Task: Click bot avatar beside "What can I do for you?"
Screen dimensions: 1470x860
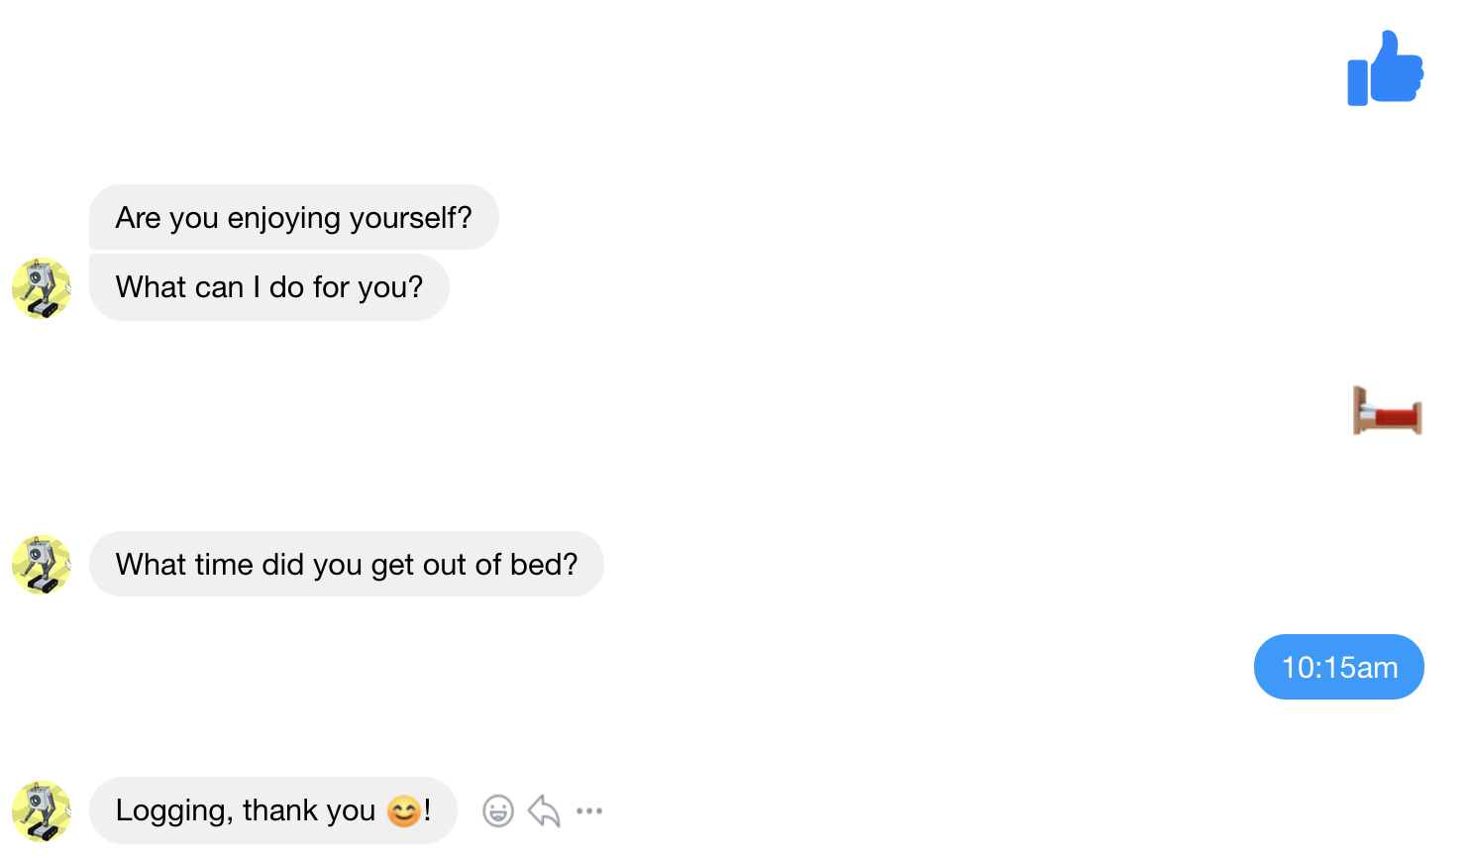Action: point(42,288)
